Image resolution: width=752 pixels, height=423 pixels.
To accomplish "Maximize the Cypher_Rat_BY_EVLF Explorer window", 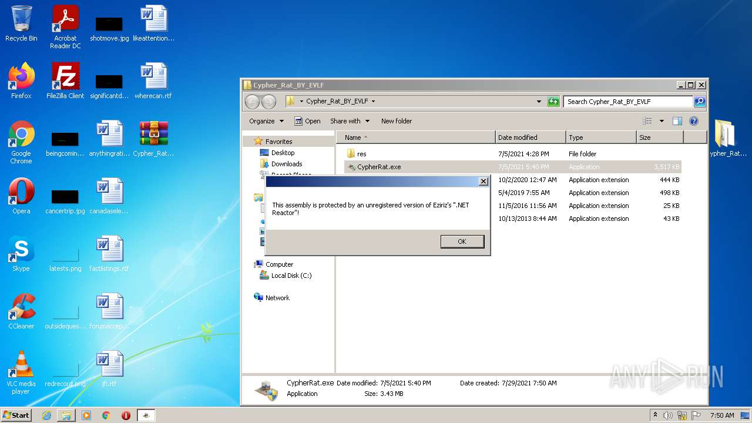I will [691, 85].
